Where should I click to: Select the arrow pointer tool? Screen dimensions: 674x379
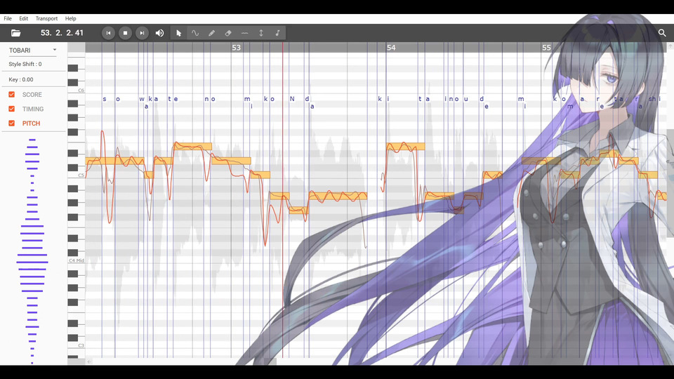(179, 33)
